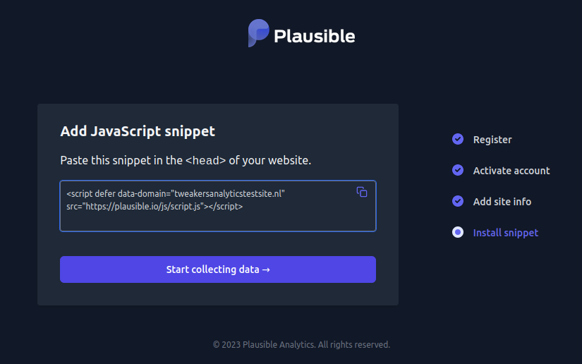Click the Add site info checkmark icon
This screenshot has width=582, height=364.
tap(458, 201)
